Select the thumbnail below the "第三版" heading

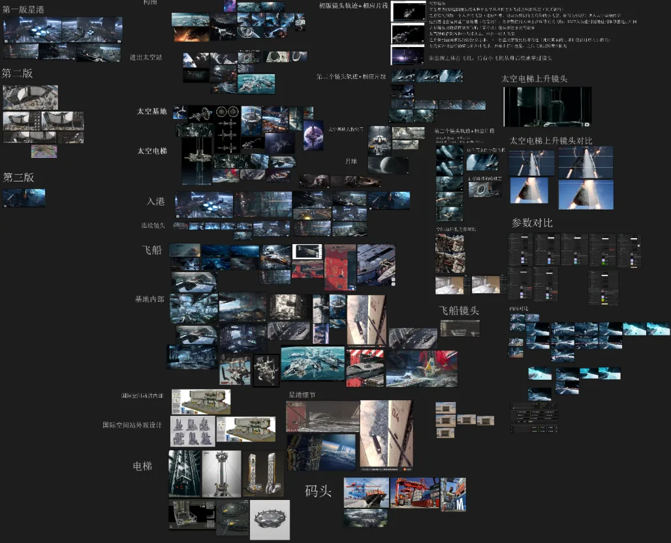[24, 198]
